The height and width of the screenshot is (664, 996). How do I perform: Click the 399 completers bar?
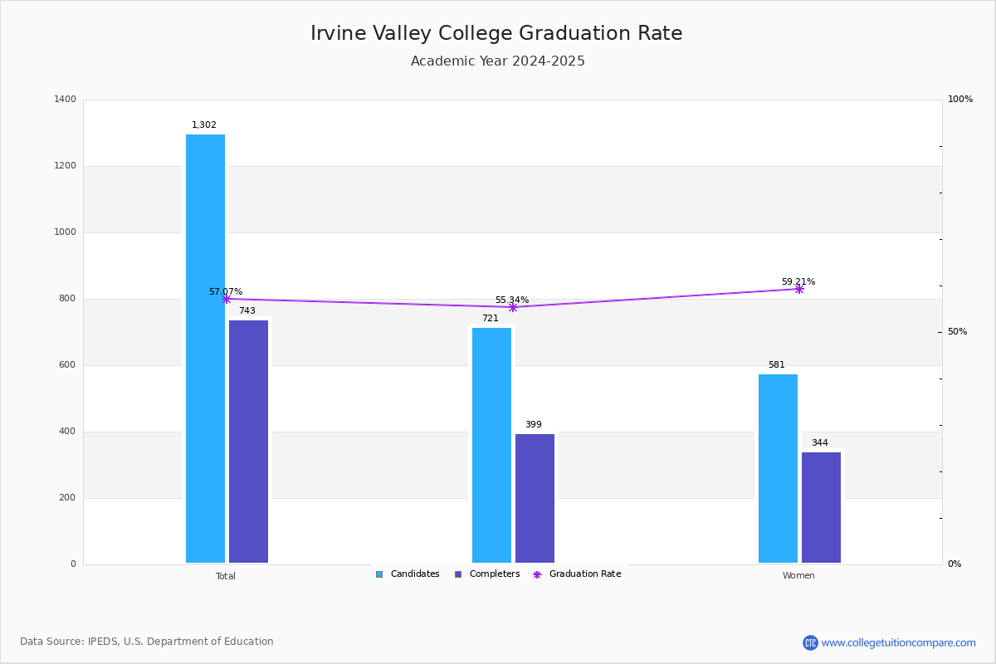coord(535,498)
